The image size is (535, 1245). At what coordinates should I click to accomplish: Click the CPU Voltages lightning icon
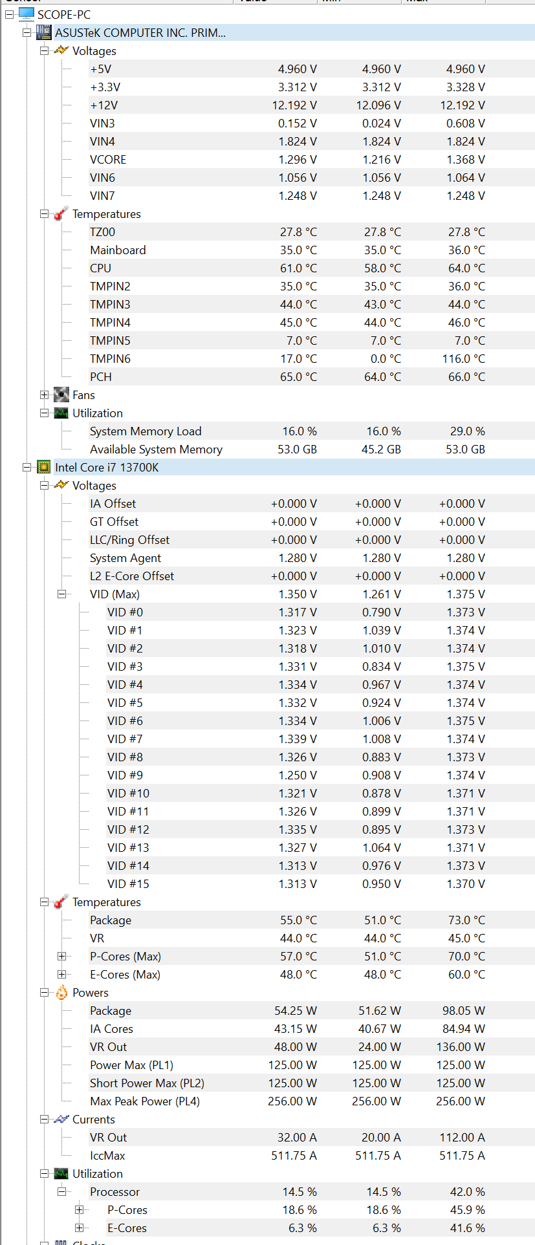click(61, 485)
